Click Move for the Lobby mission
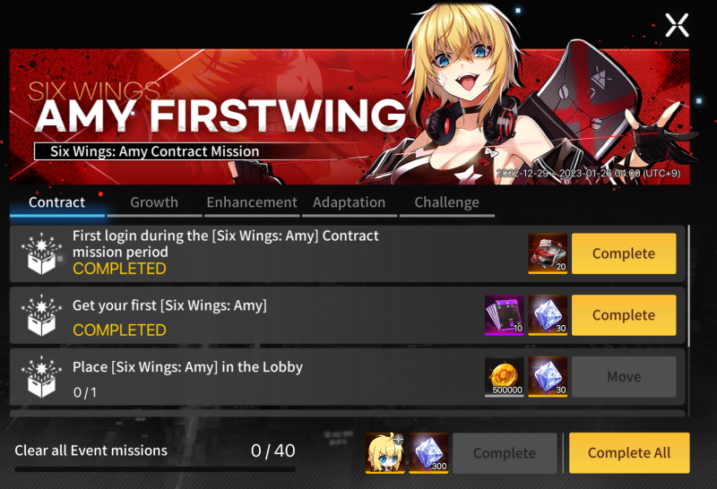 coord(624,376)
